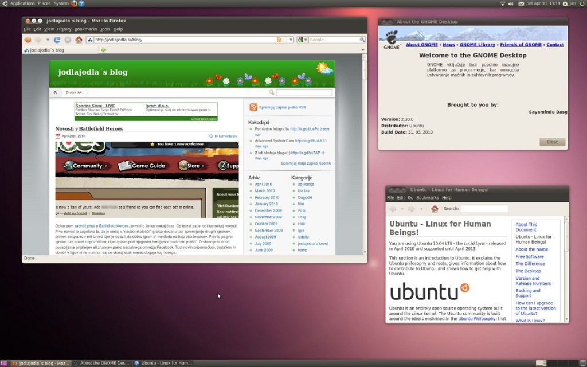
Task: Go to Firefox Home page
Action: pos(79,40)
